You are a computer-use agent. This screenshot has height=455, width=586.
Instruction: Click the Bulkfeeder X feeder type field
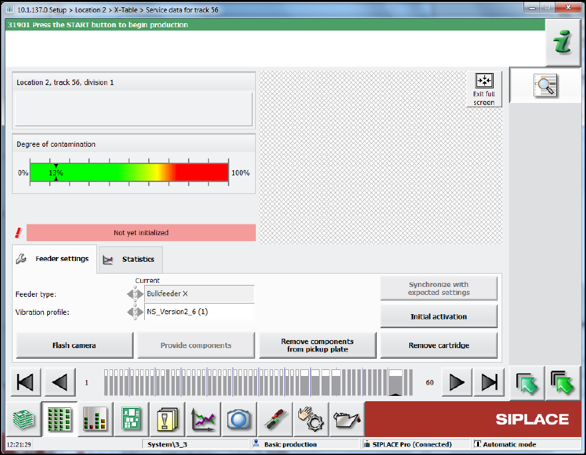[x=199, y=294]
